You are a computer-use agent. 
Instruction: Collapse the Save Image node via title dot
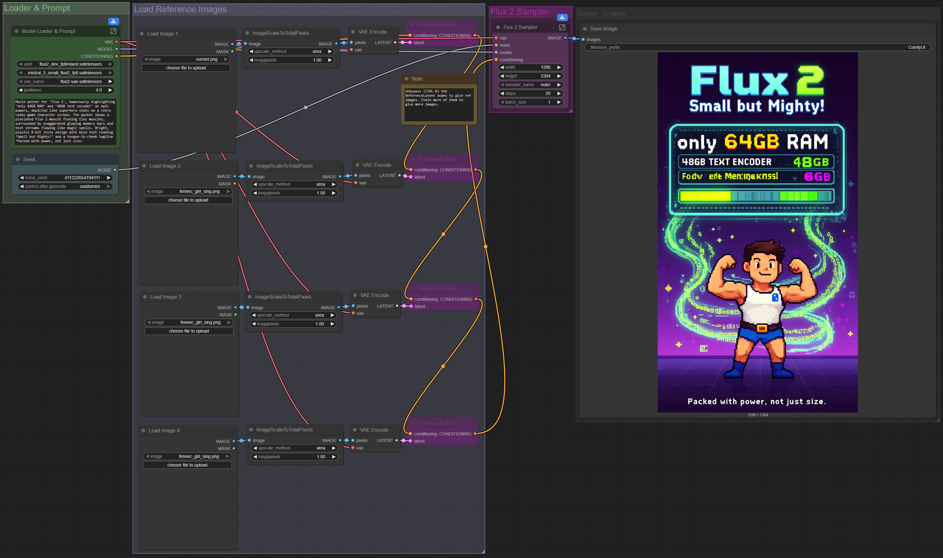(x=585, y=29)
